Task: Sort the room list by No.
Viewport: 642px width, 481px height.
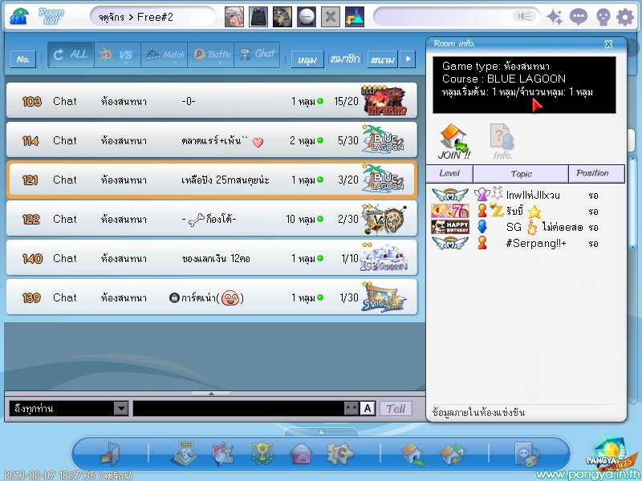Action: (x=23, y=59)
